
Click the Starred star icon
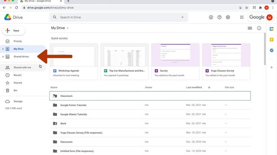pos(7,83)
